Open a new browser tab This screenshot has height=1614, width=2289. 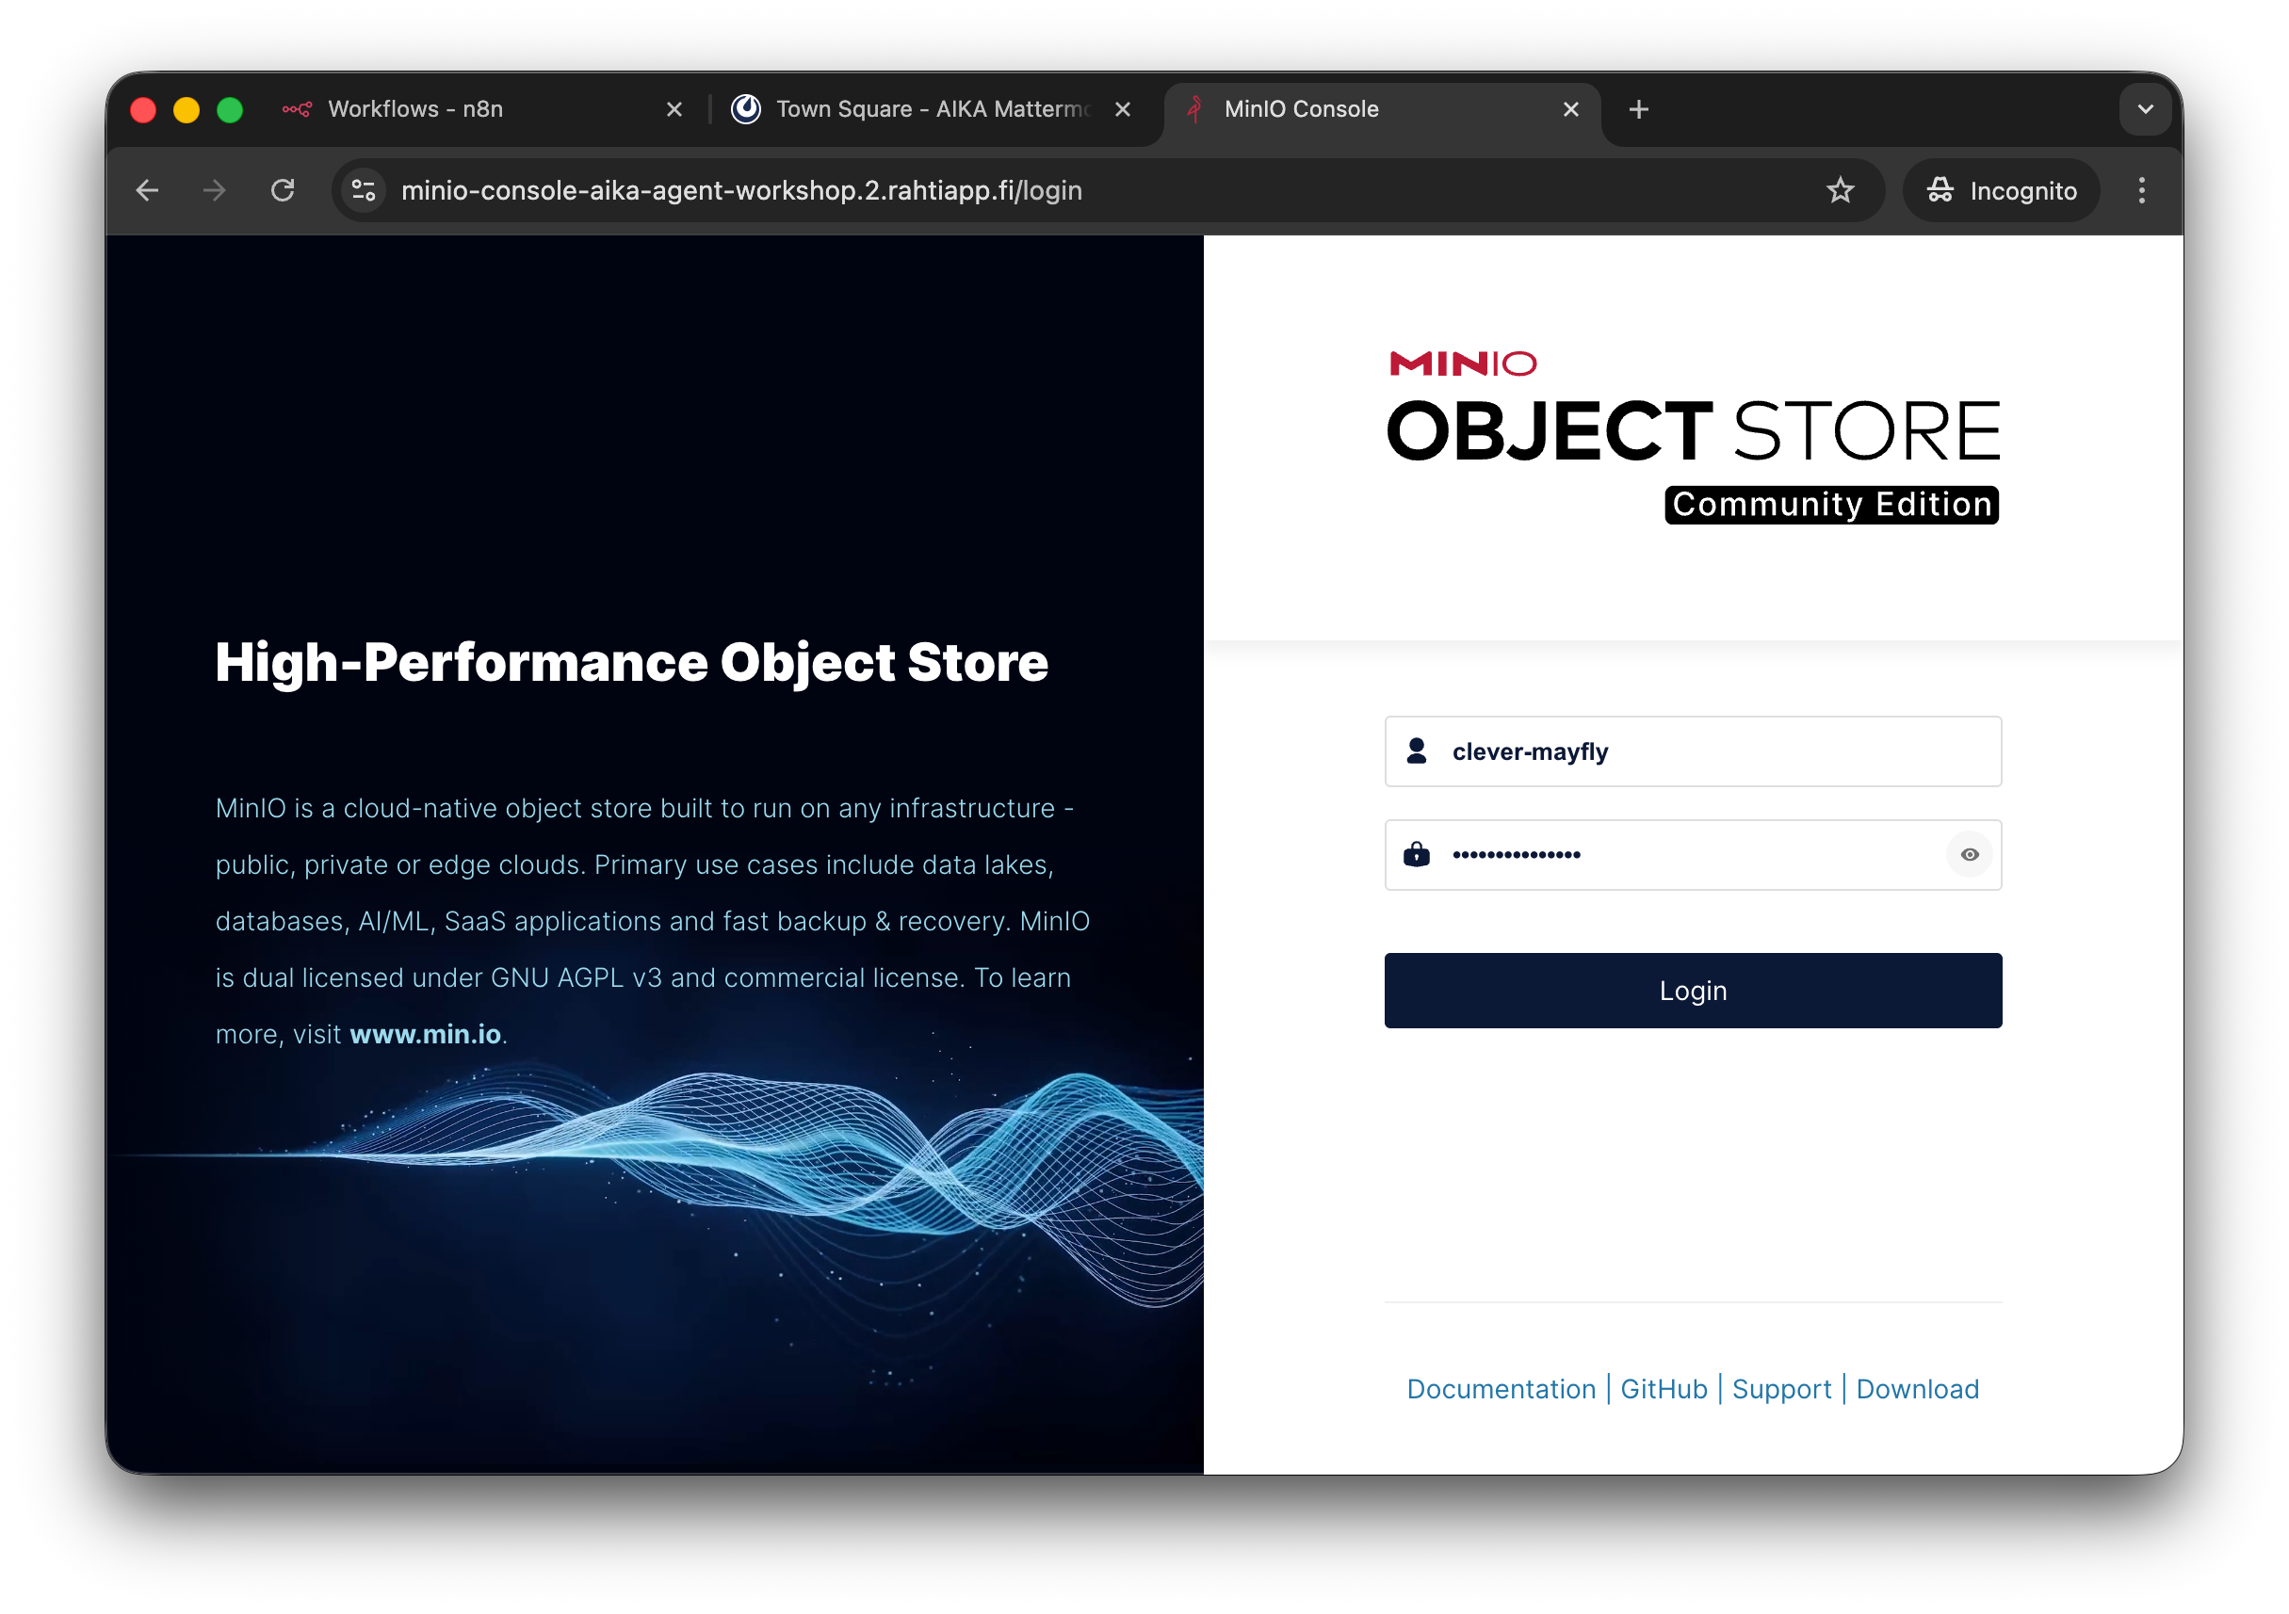tap(1638, 109)
